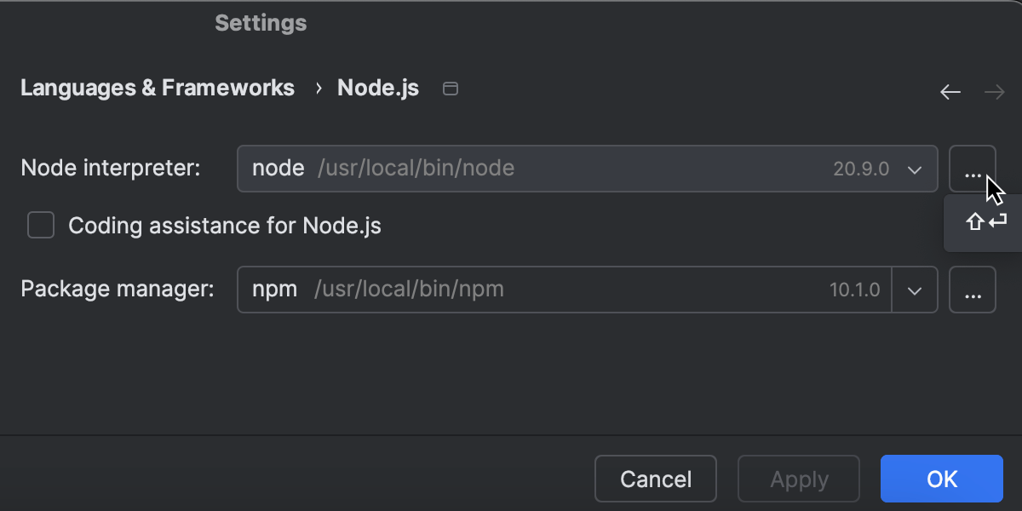
Task: Click the copy settings icon beside Node.js breadcrumb
Action: pos(450,87)
